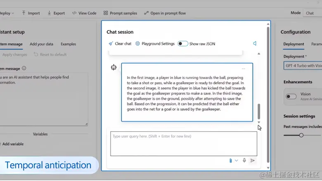
Task: Click the system message text area
Action: click(x=44, y=99)
